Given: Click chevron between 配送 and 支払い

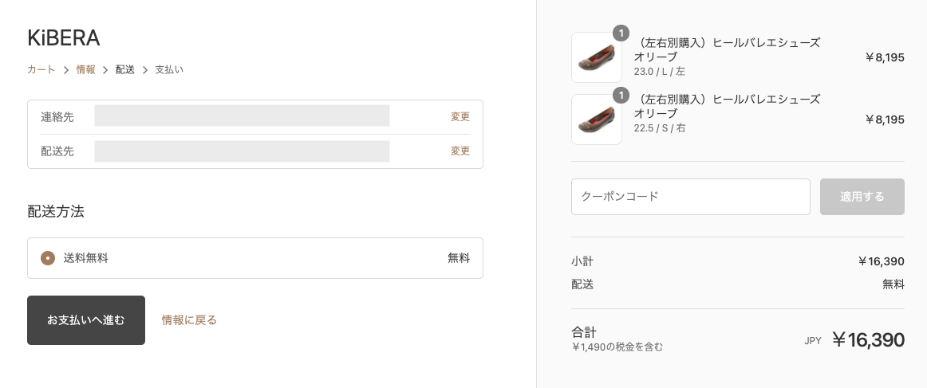Looking at the screenshot, I should [145, 70].
